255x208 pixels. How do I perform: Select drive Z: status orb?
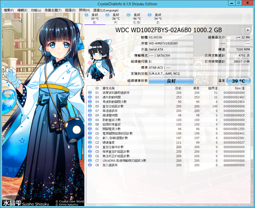pos(150,15)
